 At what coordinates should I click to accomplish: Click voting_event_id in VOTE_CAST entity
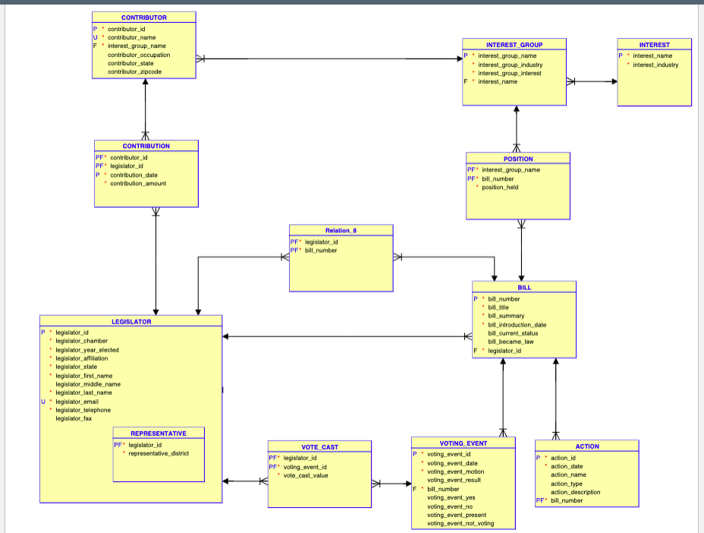[x=305, y=467]
